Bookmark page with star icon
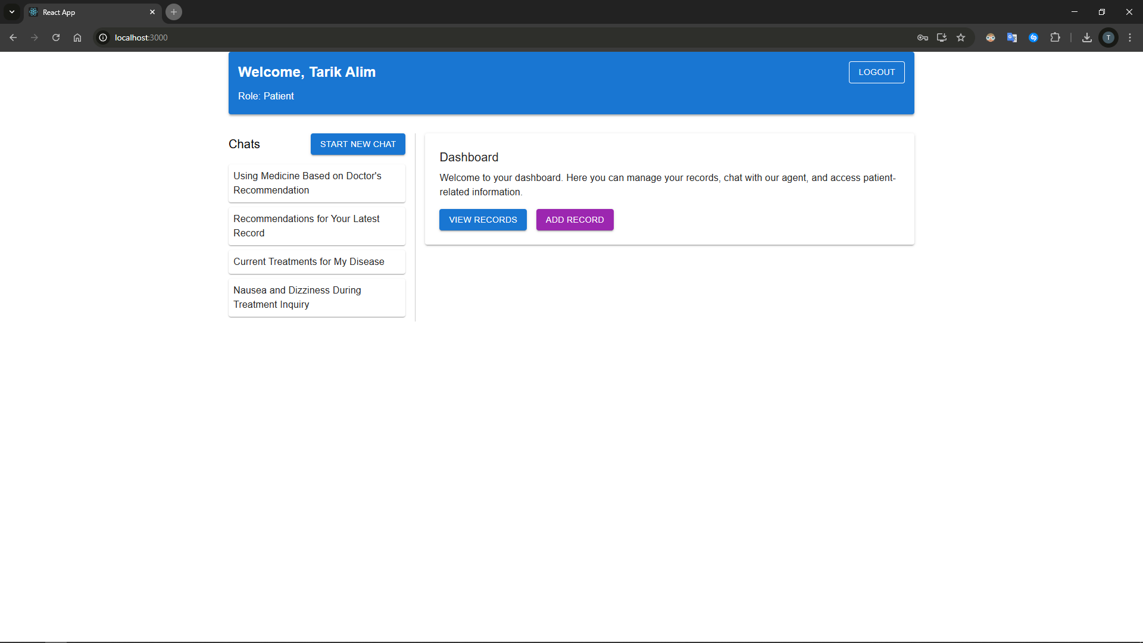Screen dimensions: 1143x643 pos(961,38)
